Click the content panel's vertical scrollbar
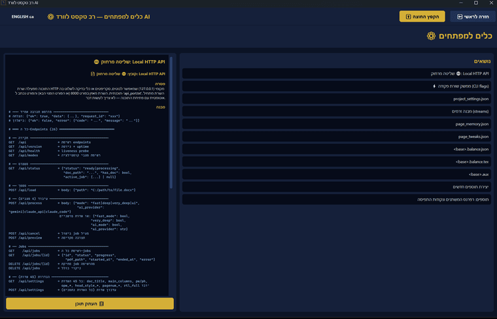497x319 pixels. [x=171, y=123]
